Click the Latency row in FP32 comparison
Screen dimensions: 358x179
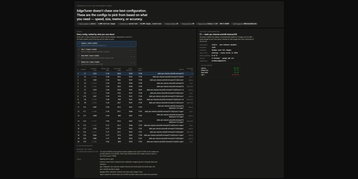[x=219, y=68]
